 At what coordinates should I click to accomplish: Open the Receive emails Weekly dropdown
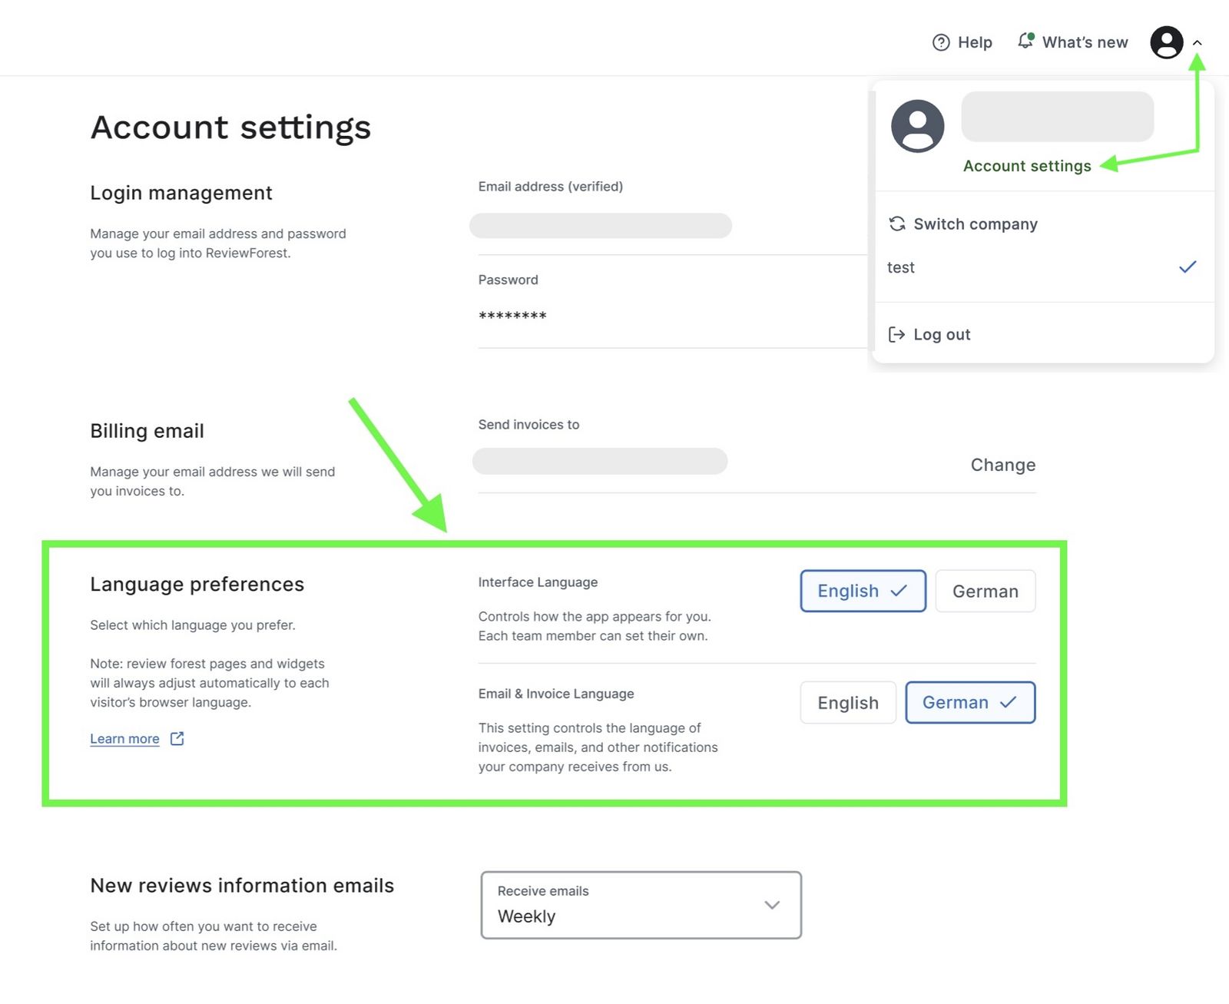[641, 905]
